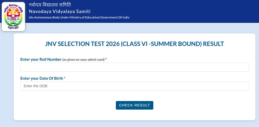Click the Enter your Date Of Birth label
Image resolution: width=259 pixels, height=127 pixels.
[42, 78]
